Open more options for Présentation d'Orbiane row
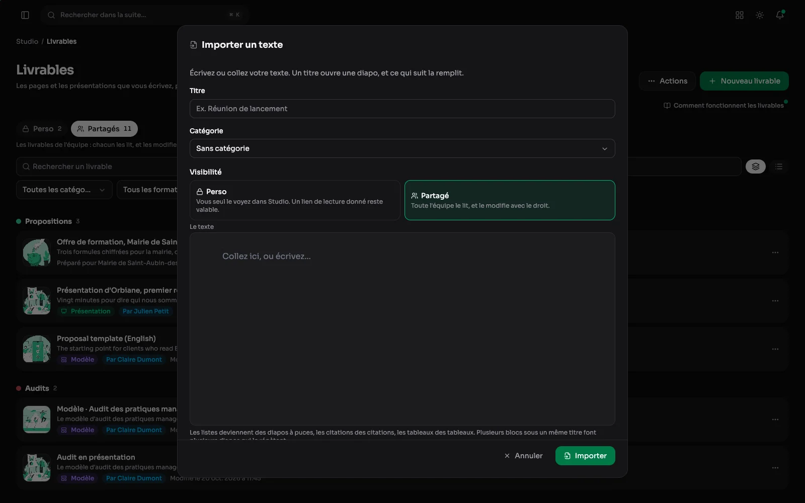 [x=775, y=301]
